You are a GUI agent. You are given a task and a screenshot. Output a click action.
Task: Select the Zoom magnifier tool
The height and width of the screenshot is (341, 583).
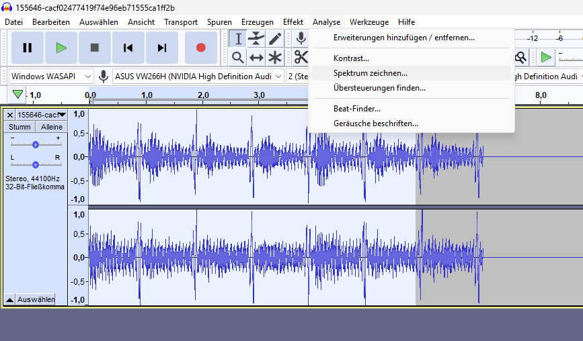238,58
